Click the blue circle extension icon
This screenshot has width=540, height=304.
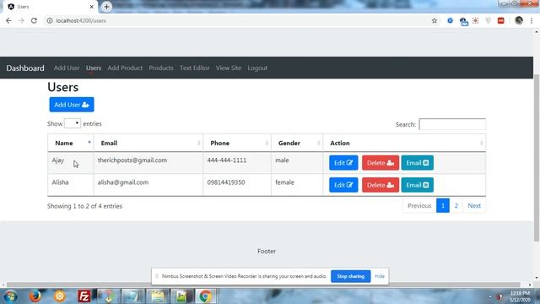coord(450,20)
